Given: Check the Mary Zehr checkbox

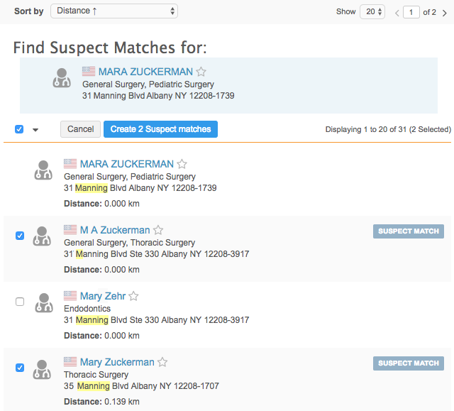Looking at the screenshot, I should tap(20, 302).
